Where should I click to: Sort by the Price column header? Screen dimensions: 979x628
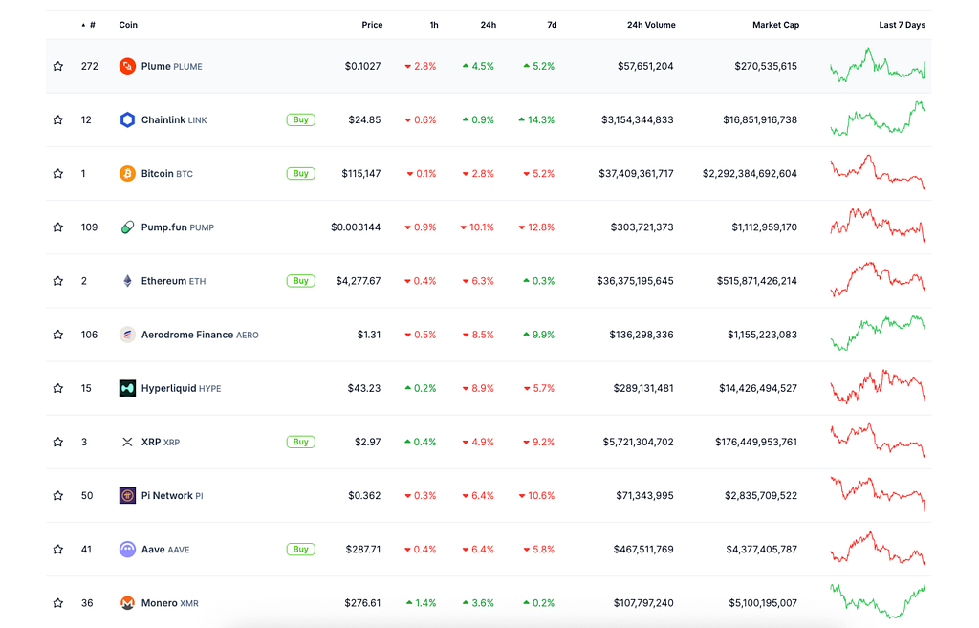(372, 25)
